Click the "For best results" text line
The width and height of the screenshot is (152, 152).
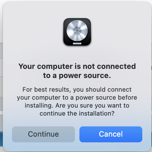tap(77, 89)
